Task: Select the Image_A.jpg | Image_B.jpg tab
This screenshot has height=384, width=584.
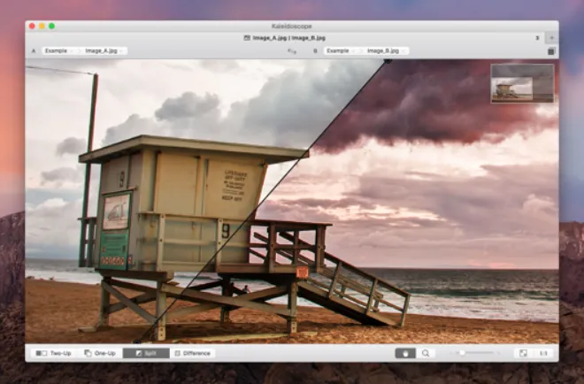Action: (285, 38)
